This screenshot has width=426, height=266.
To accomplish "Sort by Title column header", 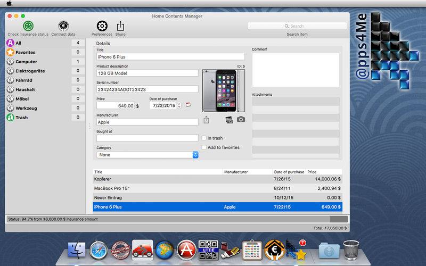I will 158,172.
